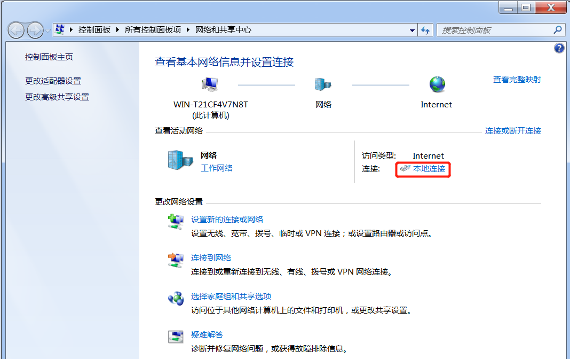Click the 查看完整映射 link
The image size is (570, 359).
point(517,80)
